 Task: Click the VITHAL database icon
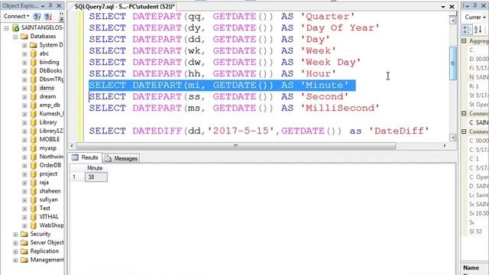tap(34, 217)
